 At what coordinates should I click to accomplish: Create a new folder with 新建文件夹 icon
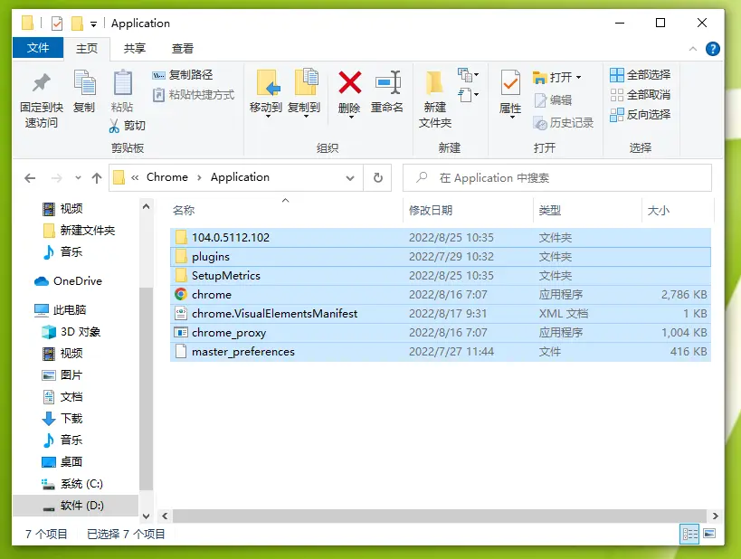coord(435,84)
